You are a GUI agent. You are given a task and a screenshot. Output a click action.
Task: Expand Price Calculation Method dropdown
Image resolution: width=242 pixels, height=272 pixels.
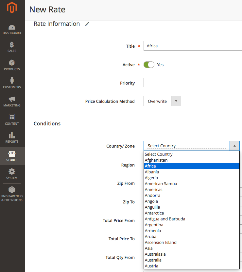(x=162, y=101)
